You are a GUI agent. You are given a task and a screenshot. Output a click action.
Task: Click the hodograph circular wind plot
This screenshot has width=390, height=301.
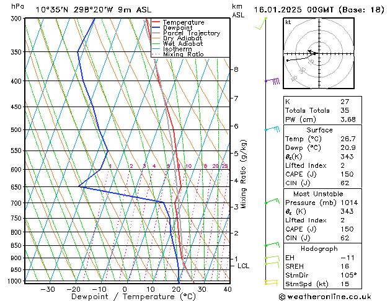(x=319, y=53)
